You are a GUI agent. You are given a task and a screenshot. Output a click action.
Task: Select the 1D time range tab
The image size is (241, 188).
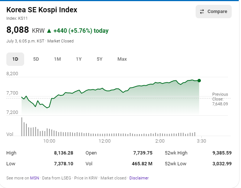pyautogui.click(x=15, y=59)
